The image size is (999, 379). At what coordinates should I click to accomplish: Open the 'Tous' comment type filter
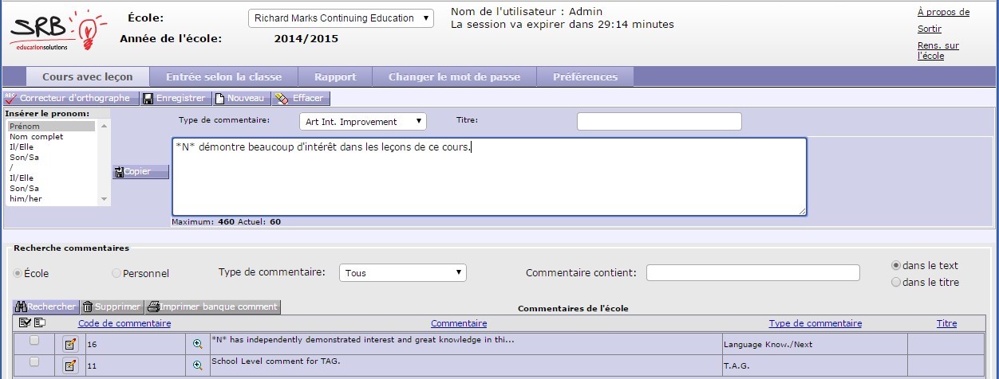click(402, 273)
